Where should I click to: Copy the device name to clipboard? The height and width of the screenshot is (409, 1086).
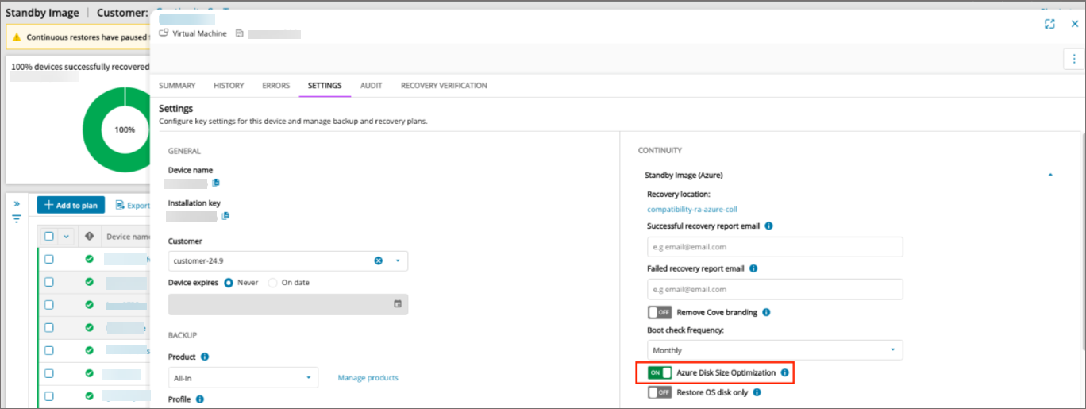[x=216, y=183]
